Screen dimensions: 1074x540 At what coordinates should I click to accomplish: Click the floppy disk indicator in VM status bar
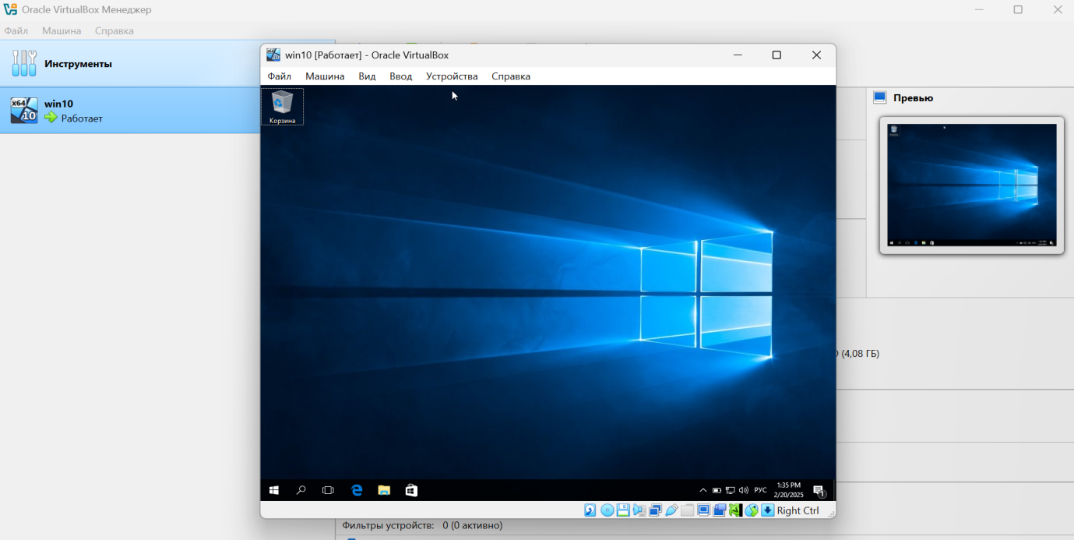pyautogui.click(x=623, y=510)
